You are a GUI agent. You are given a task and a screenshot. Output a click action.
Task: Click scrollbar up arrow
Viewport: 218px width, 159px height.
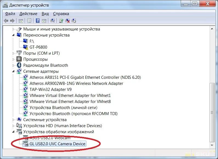(x=212, y=29)
